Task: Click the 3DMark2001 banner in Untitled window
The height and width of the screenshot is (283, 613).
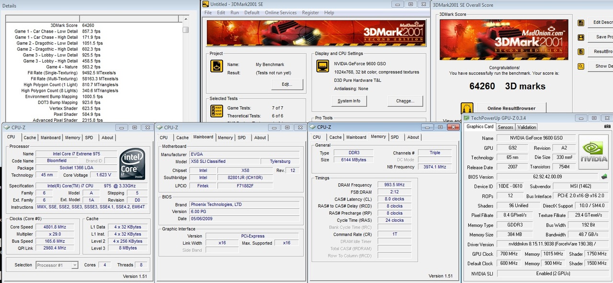Action: [316, 33]
